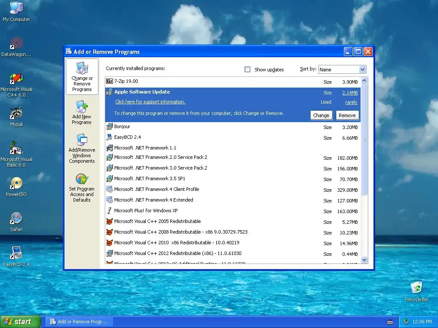Viewport: 438px width, 328px height.
Task: Close the Add or Remove Programs window
Action: (x=368, y=52)
